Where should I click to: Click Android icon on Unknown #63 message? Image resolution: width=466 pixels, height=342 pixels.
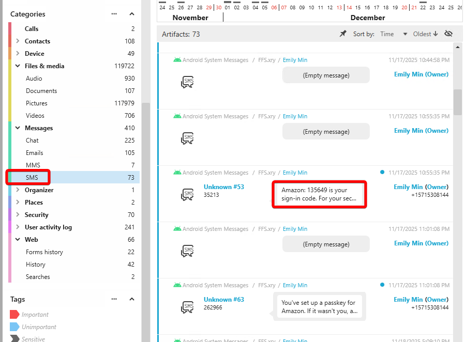(x=177, y=285)
